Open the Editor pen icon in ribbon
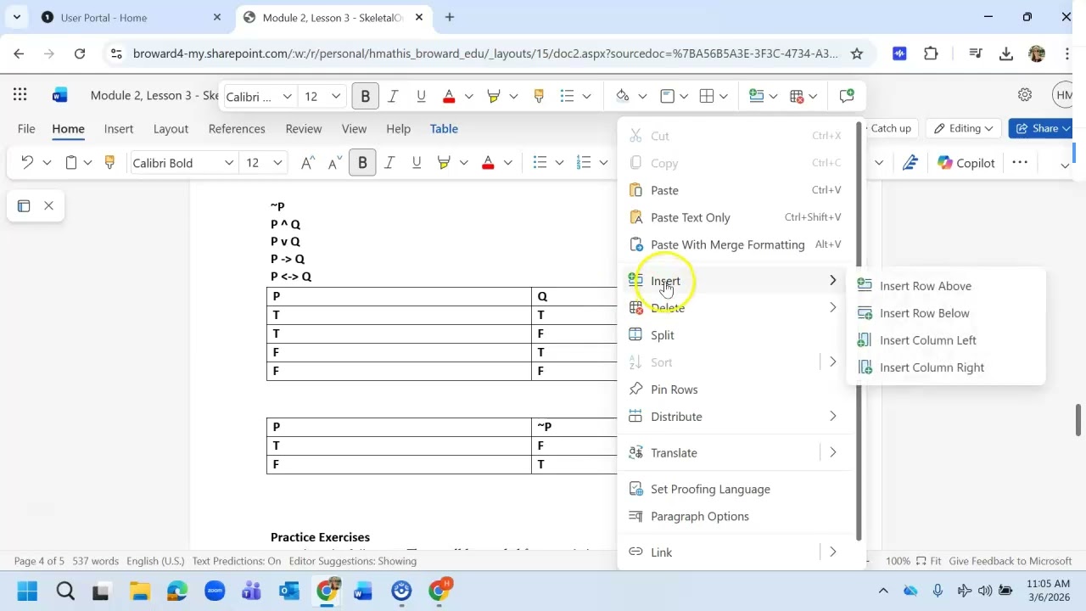 910,163
